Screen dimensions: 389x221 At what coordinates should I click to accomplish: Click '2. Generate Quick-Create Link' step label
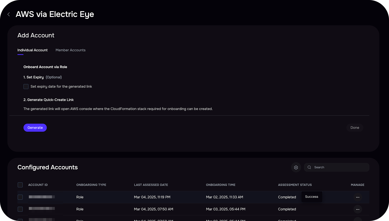click(x=48, y=100)
